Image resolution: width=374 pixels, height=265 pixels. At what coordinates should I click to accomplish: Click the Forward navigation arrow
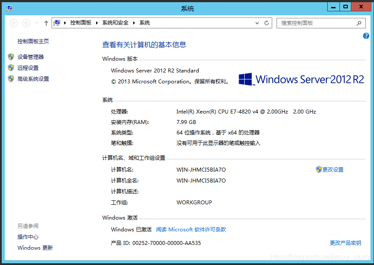click(x=26, y=23)
